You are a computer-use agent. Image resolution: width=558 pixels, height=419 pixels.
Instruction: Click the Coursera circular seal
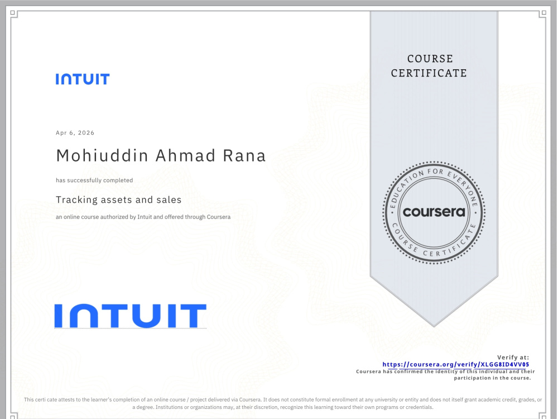(x=434, y=213)
